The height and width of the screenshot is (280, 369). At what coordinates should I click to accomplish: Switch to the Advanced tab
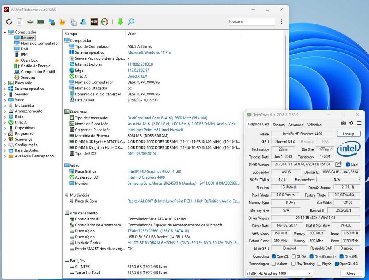[296, 125]
